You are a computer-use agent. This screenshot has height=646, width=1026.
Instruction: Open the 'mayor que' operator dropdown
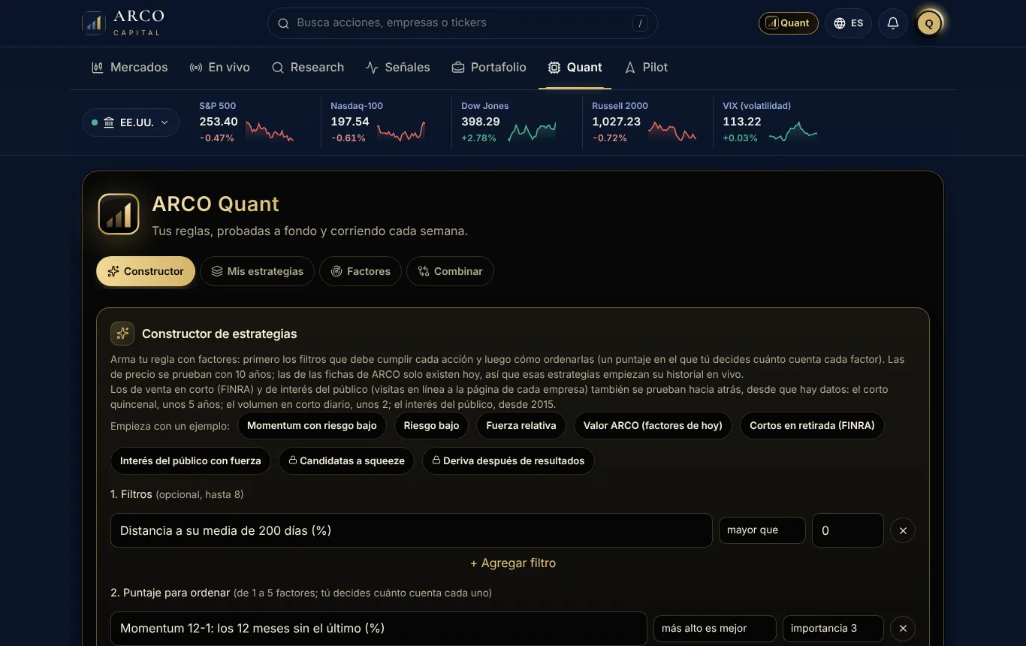tap(762, 530)
